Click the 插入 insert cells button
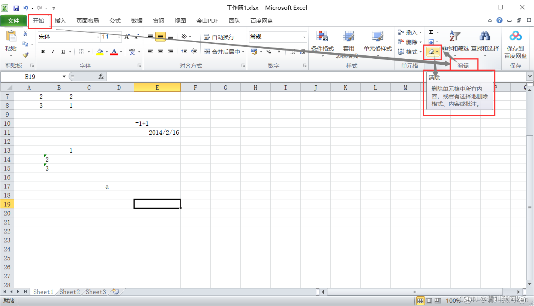This screenshot has width=534, height=306. (410, 33)
